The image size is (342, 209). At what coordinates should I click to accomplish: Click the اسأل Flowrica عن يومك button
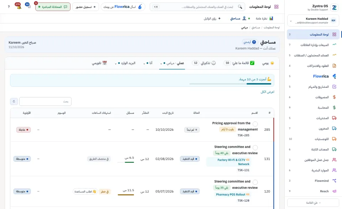[123, 7]
